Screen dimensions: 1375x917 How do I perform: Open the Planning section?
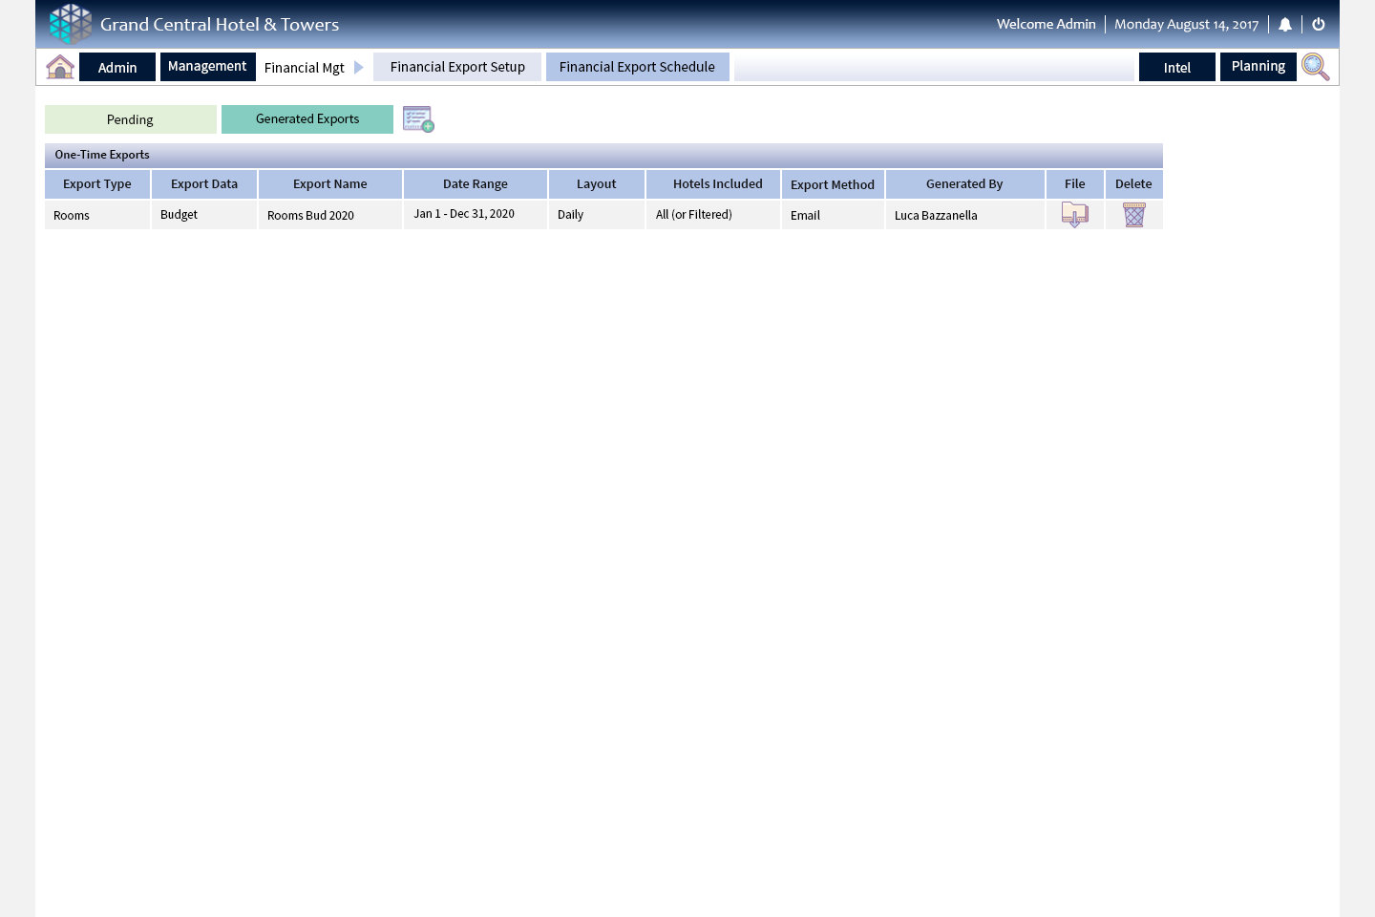1258,67
